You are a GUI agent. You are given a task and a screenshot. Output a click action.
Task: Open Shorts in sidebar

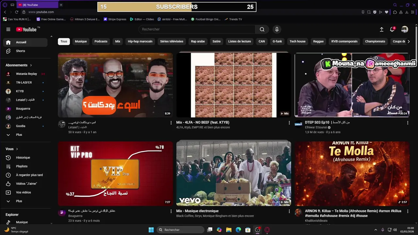[x=25, y=51]
